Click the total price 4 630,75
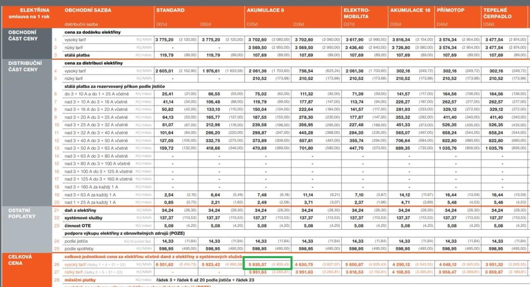This screenshot has height=287, width=530. (x=304, y=264)
